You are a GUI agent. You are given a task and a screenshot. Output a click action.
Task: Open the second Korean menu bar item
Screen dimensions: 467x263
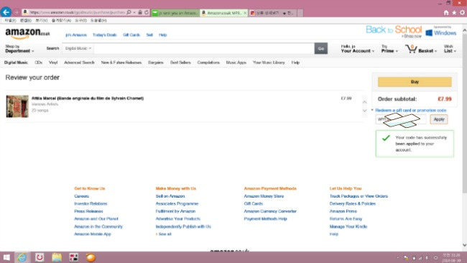(26, 21)
